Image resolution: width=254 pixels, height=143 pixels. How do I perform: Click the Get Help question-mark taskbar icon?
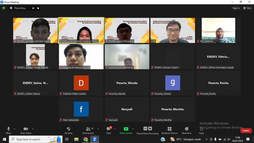point(163,139)
